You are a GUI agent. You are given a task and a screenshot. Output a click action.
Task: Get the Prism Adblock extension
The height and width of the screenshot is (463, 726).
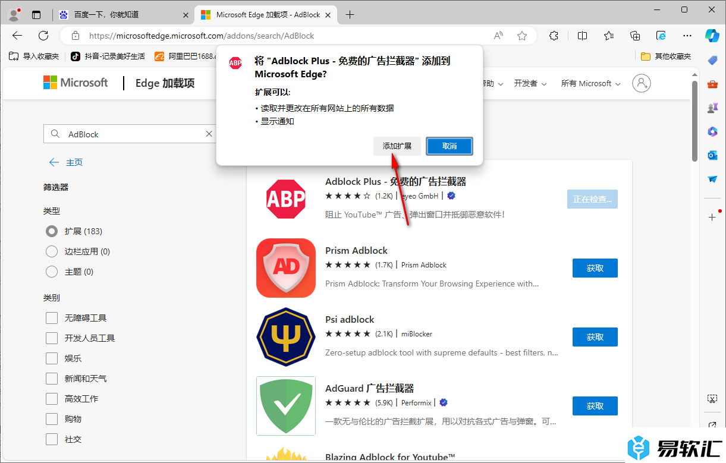595,268
